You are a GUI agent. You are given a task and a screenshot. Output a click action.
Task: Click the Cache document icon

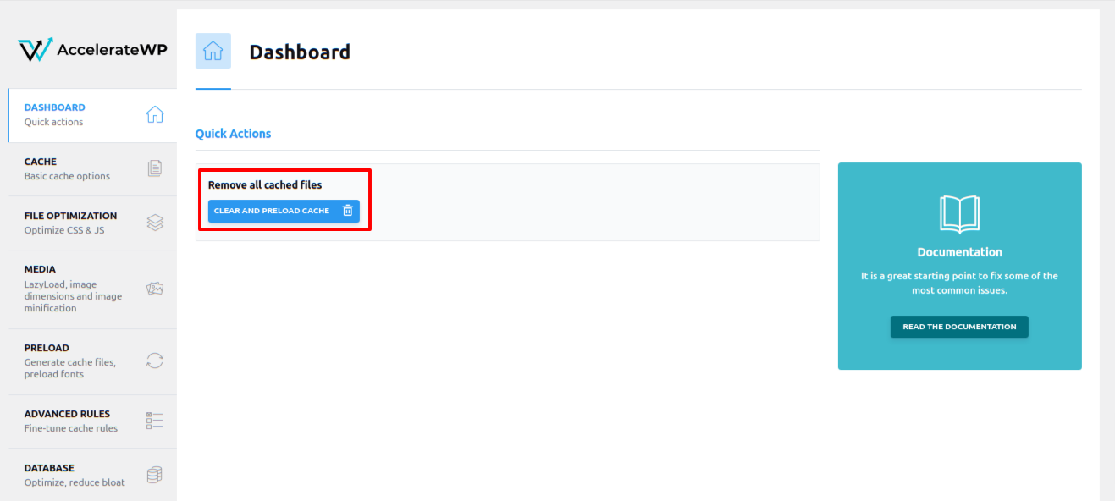coord(155,168)
